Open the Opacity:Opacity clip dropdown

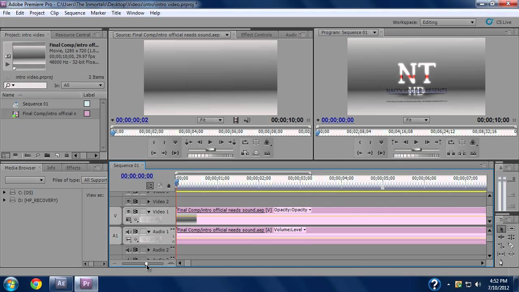(x=293, y=210)
